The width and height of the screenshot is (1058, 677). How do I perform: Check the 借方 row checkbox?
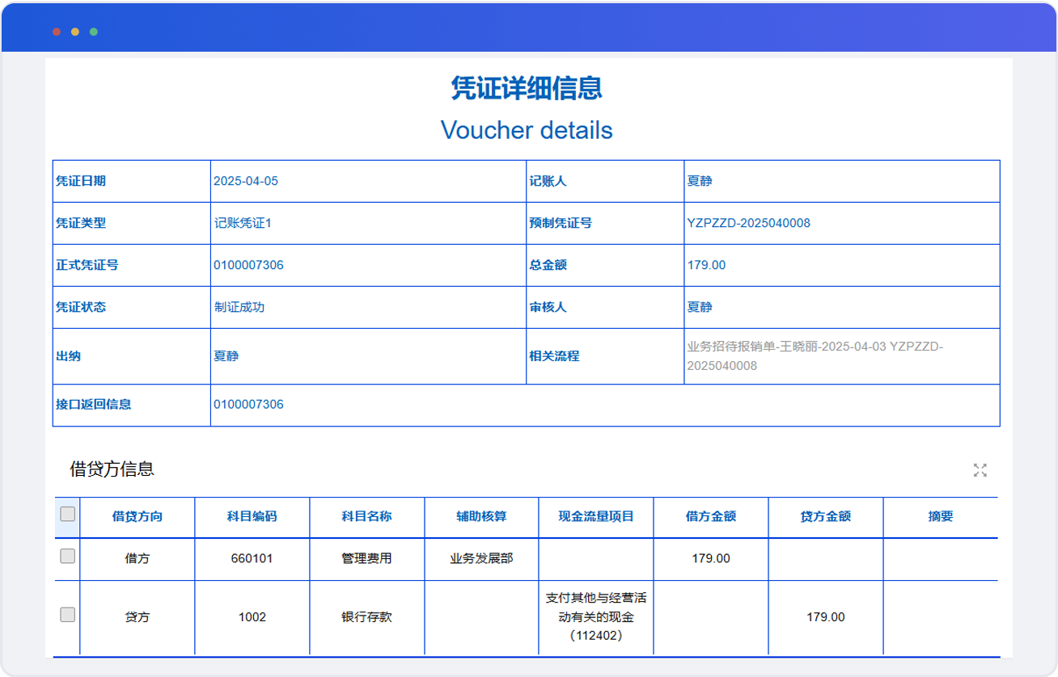pos(68,557)
